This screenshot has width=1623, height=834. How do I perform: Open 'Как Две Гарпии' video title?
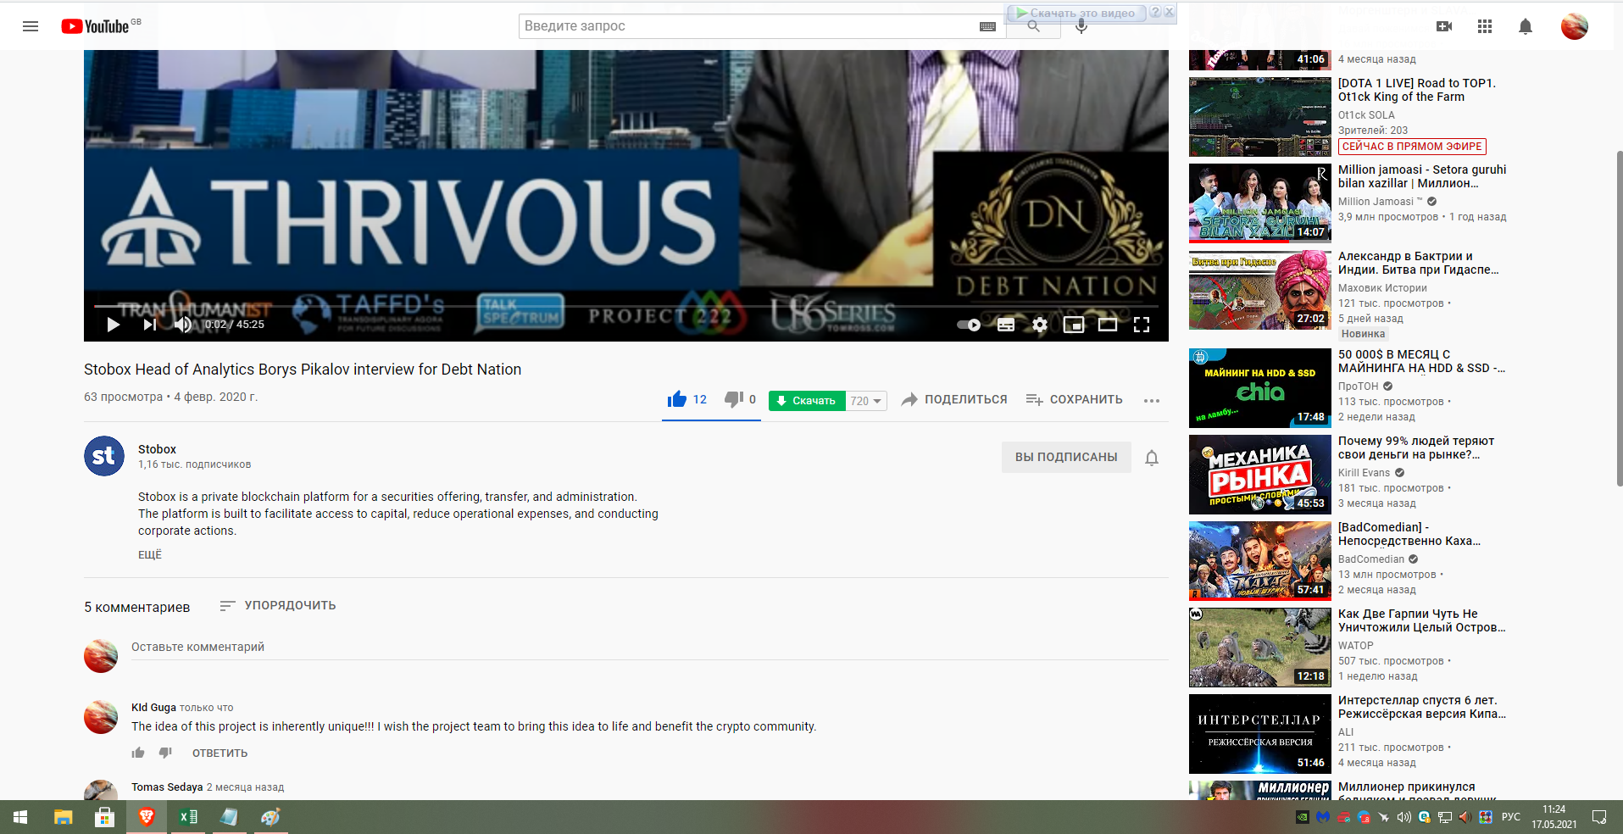coord(1422,620)
